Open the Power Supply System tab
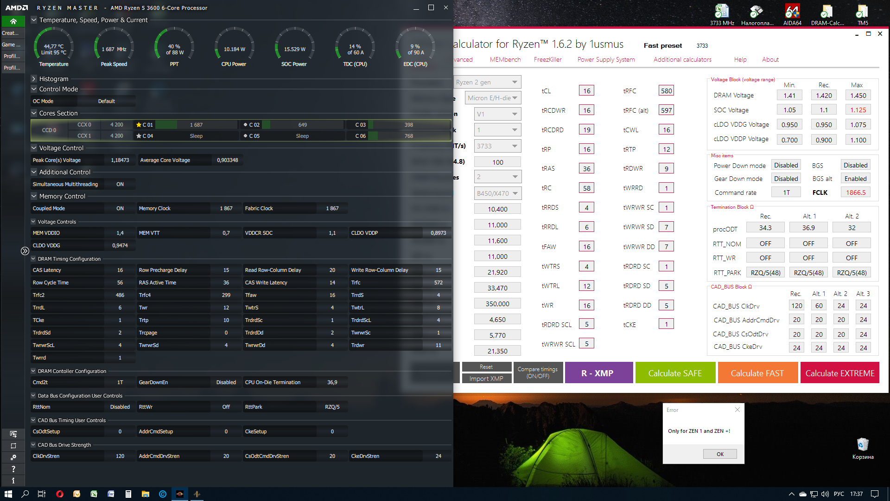890x501 pixels. (x=606, y=59)
